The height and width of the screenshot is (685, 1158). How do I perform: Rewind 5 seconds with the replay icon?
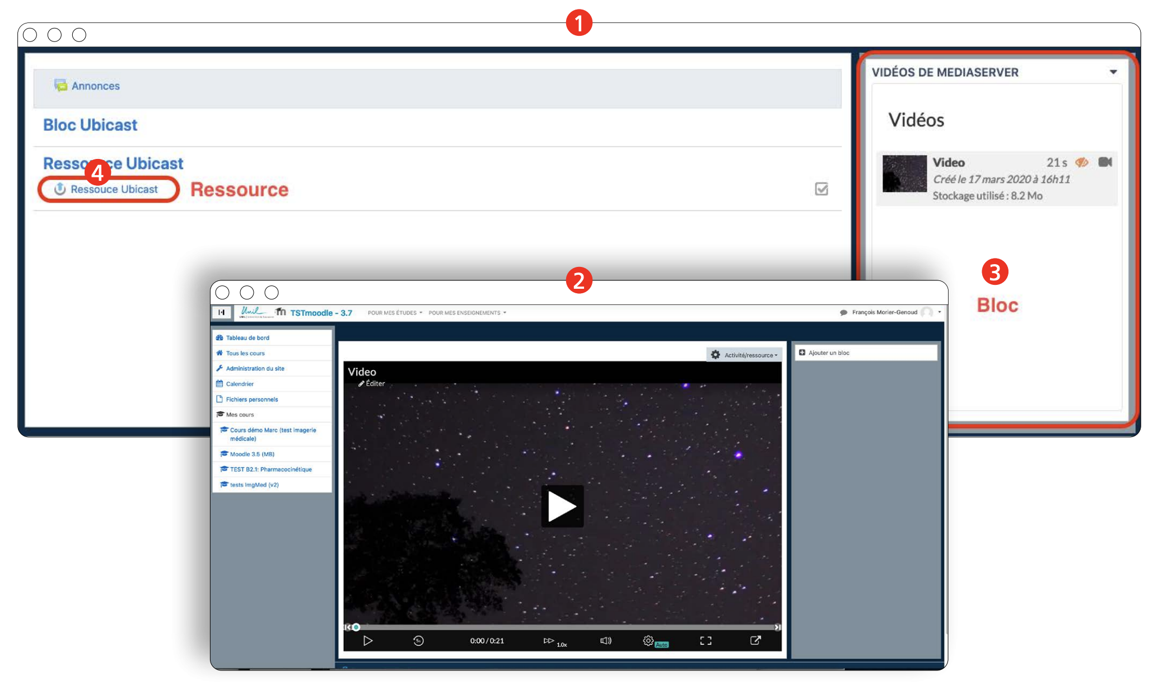coord(418,641)
